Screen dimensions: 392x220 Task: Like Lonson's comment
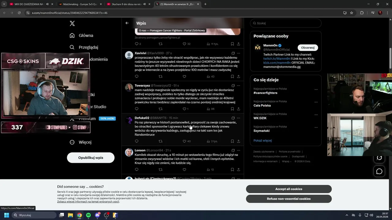coord(184,170)
